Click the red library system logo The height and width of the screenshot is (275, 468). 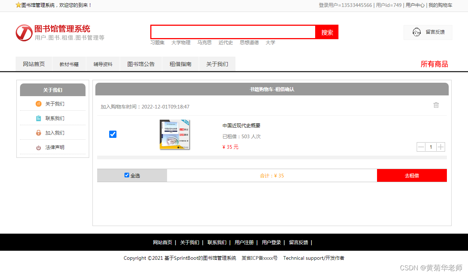pyautogui.click(x=24, y=33)
